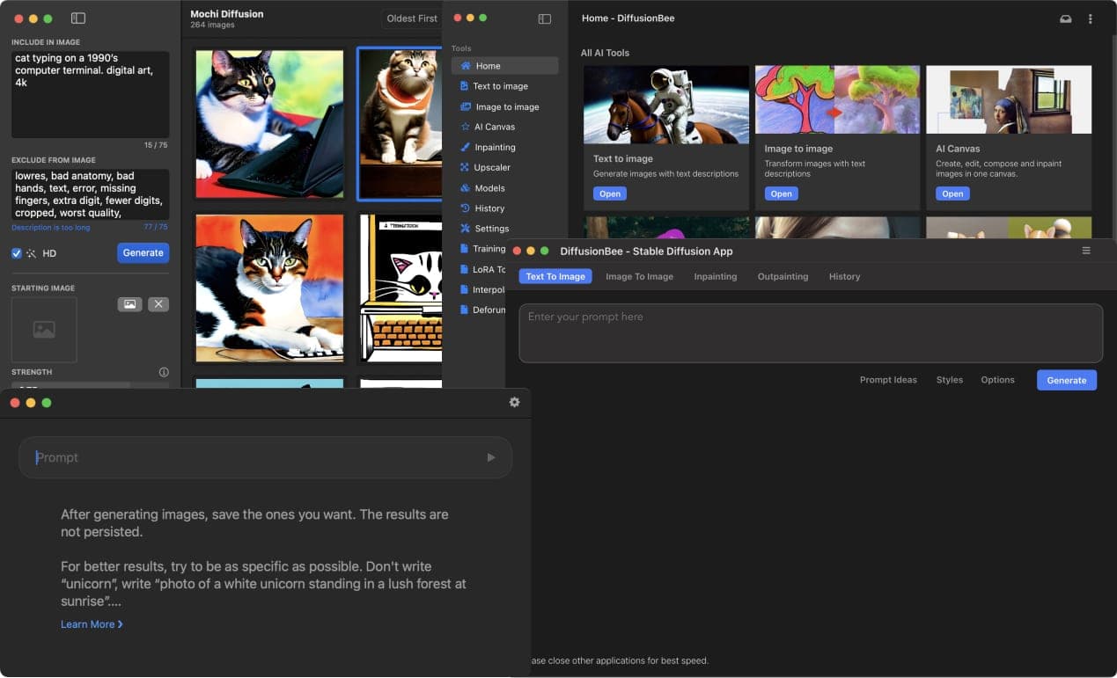1117x678 pixels.
Task: Click the gear settings icon in prompt window
Action: (x=514, y=402)
